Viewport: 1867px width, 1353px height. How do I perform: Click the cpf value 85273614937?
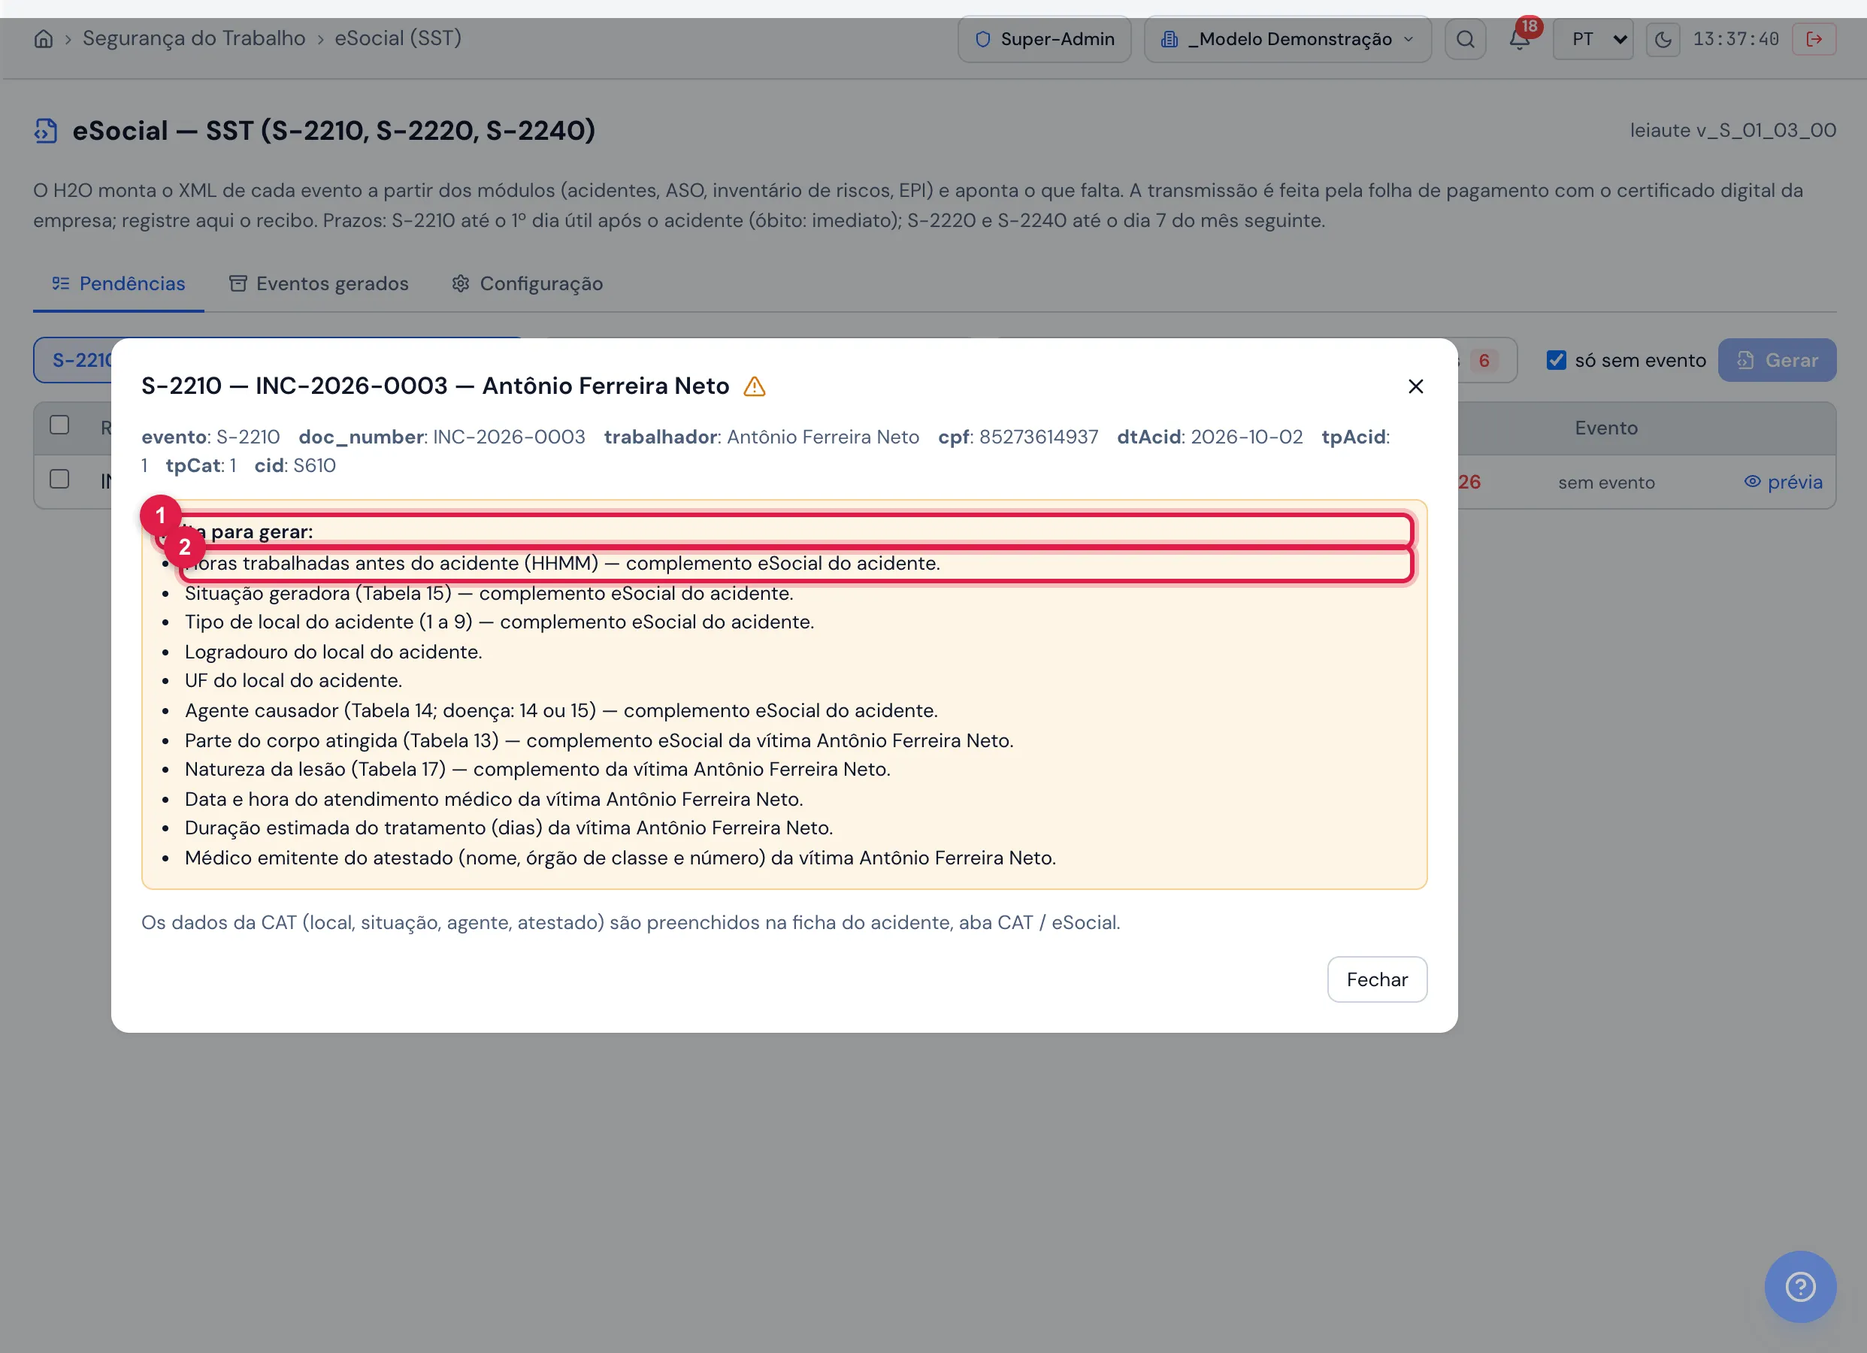[x=1038, y=437]
